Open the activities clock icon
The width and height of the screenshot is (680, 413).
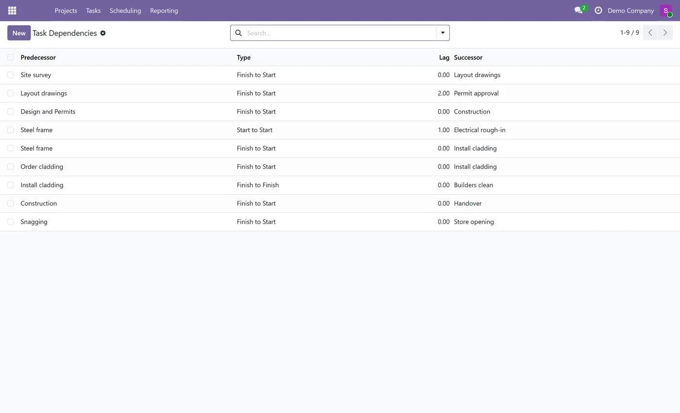[598, 10]
